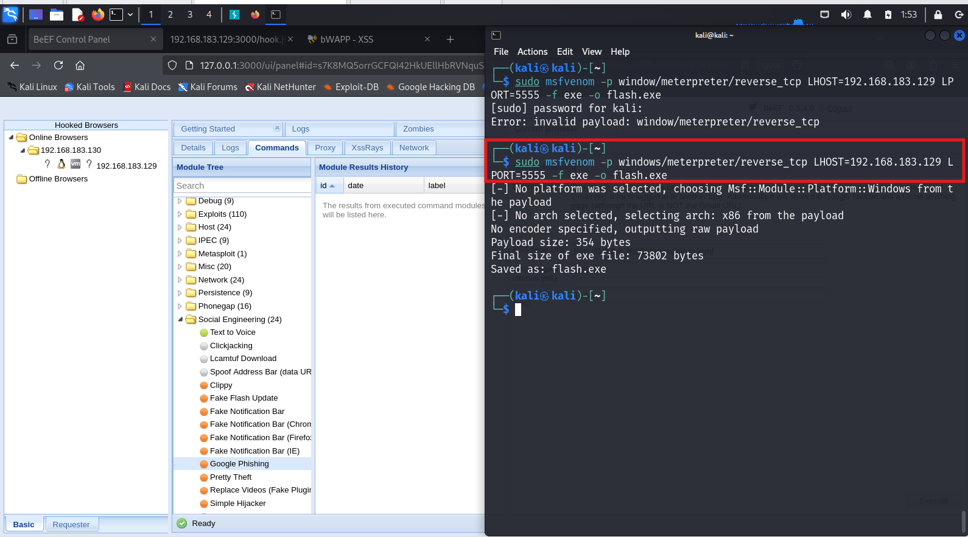Image resolution: width=968 pixels, height=537 pixels.
Task: Expand the Persistence (9) module folder
Action: (180, 293)
